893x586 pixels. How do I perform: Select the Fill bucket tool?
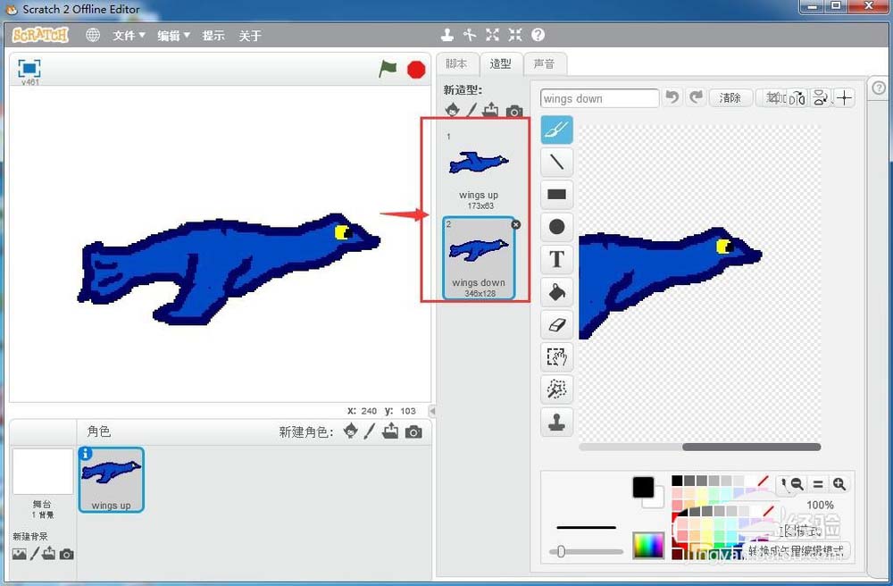tap(556, 292)
